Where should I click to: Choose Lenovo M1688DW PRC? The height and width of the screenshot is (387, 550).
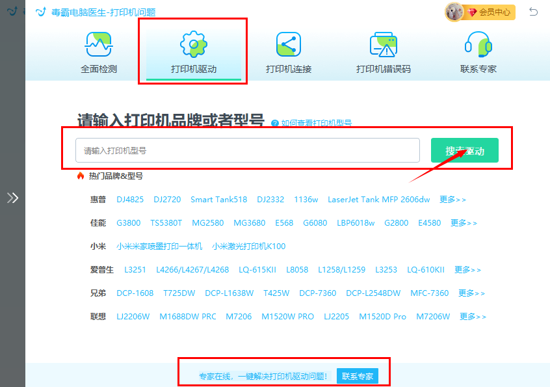coord(188,317)
